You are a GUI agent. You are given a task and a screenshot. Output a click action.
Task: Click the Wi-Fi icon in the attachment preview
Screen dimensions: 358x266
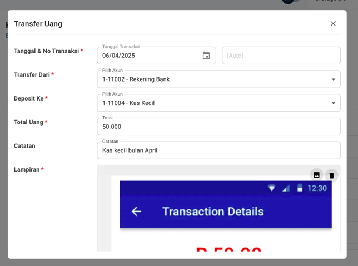[x=271, y=188]
